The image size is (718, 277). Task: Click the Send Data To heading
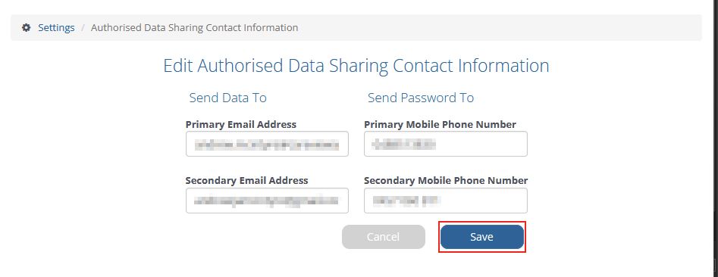pos(228,98)
